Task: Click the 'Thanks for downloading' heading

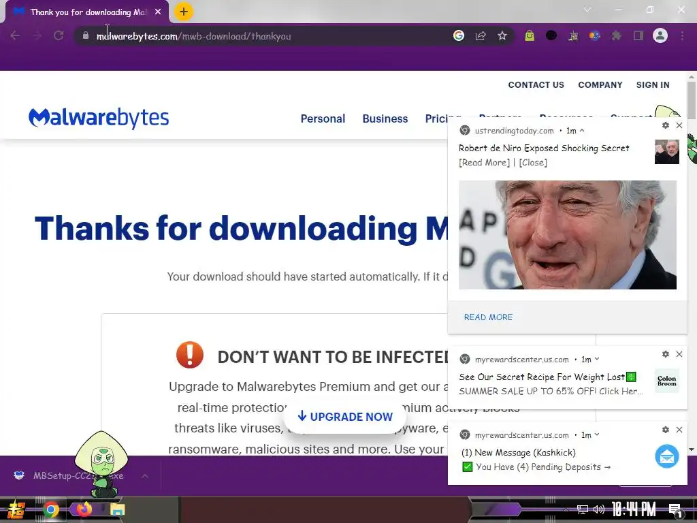Action: click(242, 228)
